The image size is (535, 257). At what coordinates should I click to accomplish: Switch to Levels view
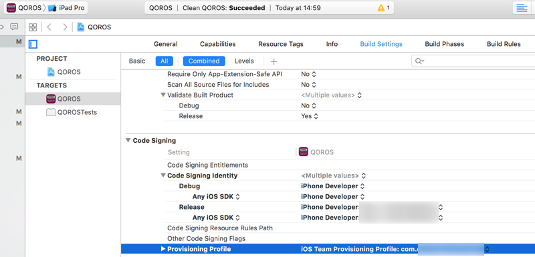pyautogui.click(x=244, y=61)
